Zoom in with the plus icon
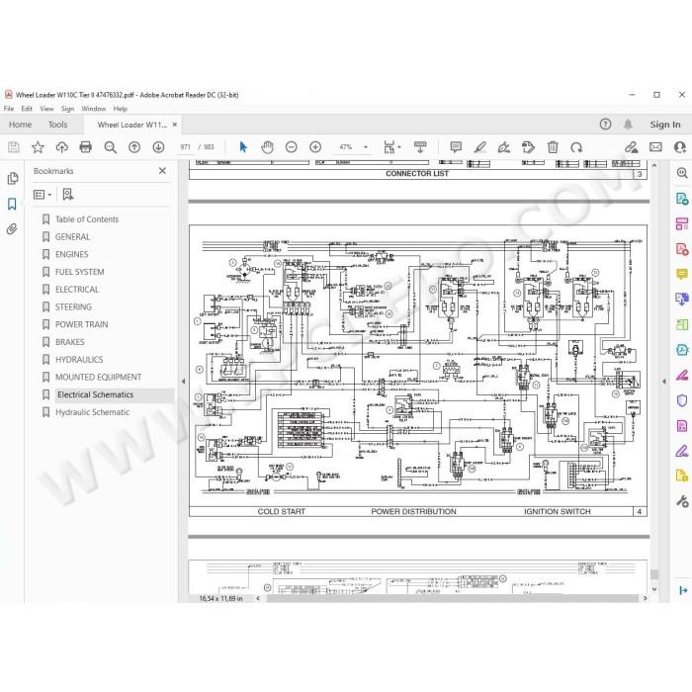This screenshot has width=692, height=692. pos(315,147)
